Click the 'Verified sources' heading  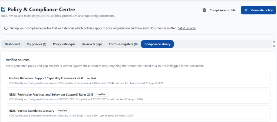coord(18,60)
